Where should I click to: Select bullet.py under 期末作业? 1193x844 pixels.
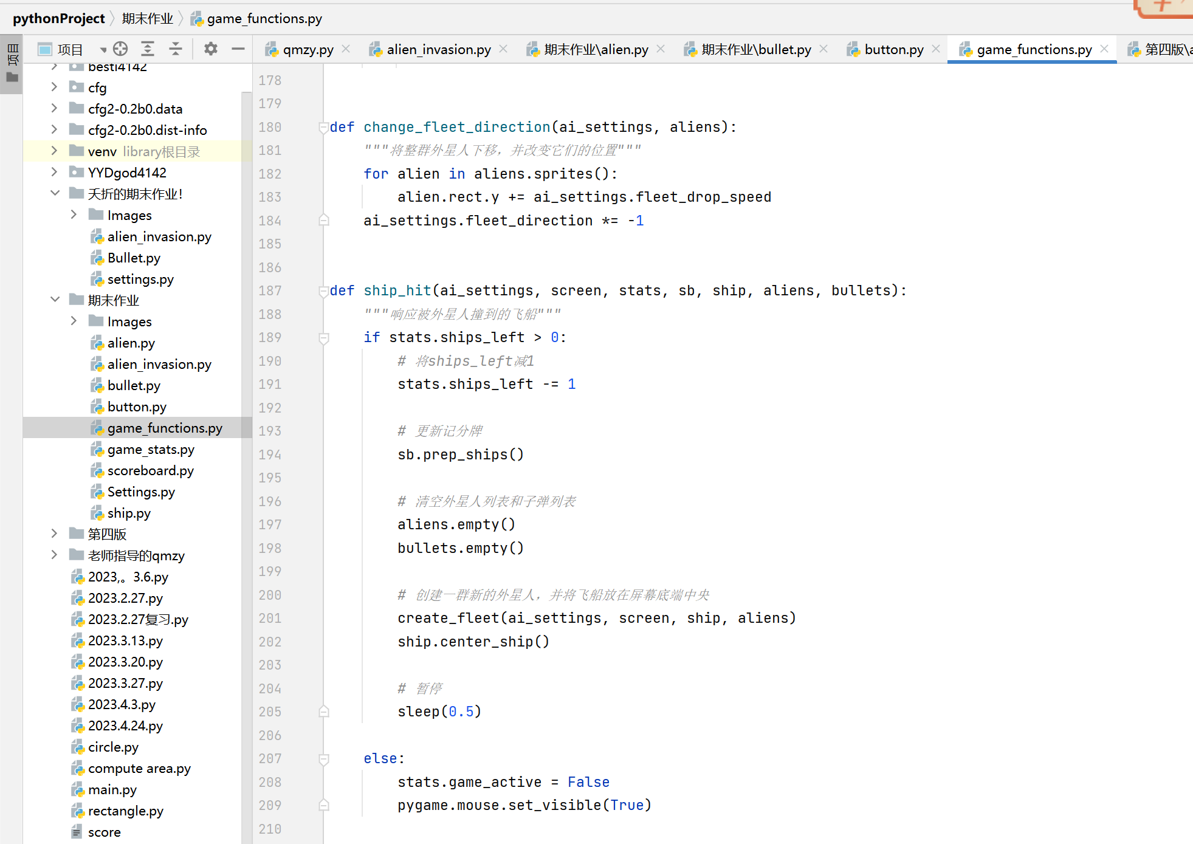[x=134, y=385]
